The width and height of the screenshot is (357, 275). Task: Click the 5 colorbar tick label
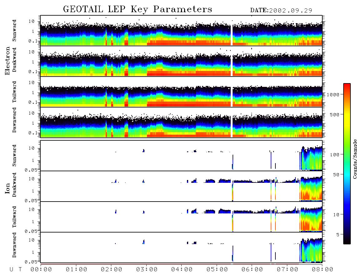point(338,235)
